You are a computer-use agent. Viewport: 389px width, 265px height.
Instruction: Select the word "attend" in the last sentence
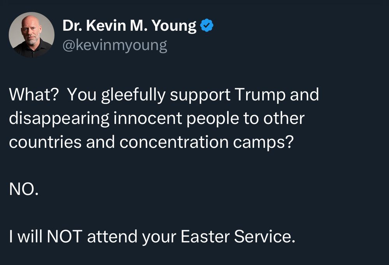(x=112, y=236)
